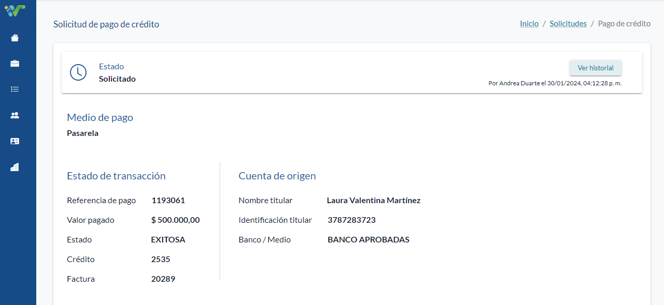Click the identification number 3787283723
Viewport: 664px width, 305px height.
pyautogui.click(x=352, y=220)
